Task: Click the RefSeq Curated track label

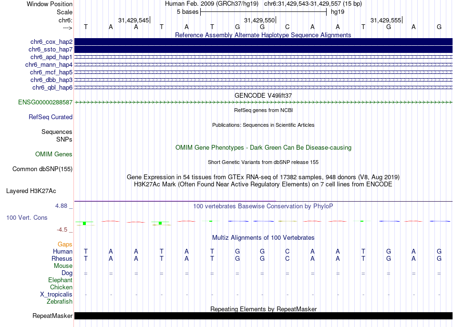Action: [x=51, y=117]
